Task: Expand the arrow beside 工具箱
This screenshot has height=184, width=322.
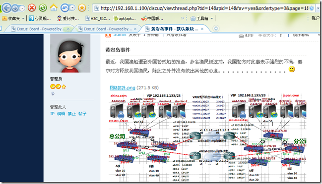Action: 211,18
